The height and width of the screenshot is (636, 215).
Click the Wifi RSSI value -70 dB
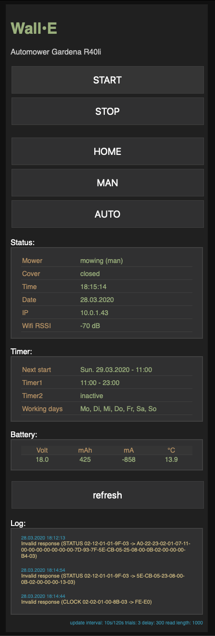(90, 326)
